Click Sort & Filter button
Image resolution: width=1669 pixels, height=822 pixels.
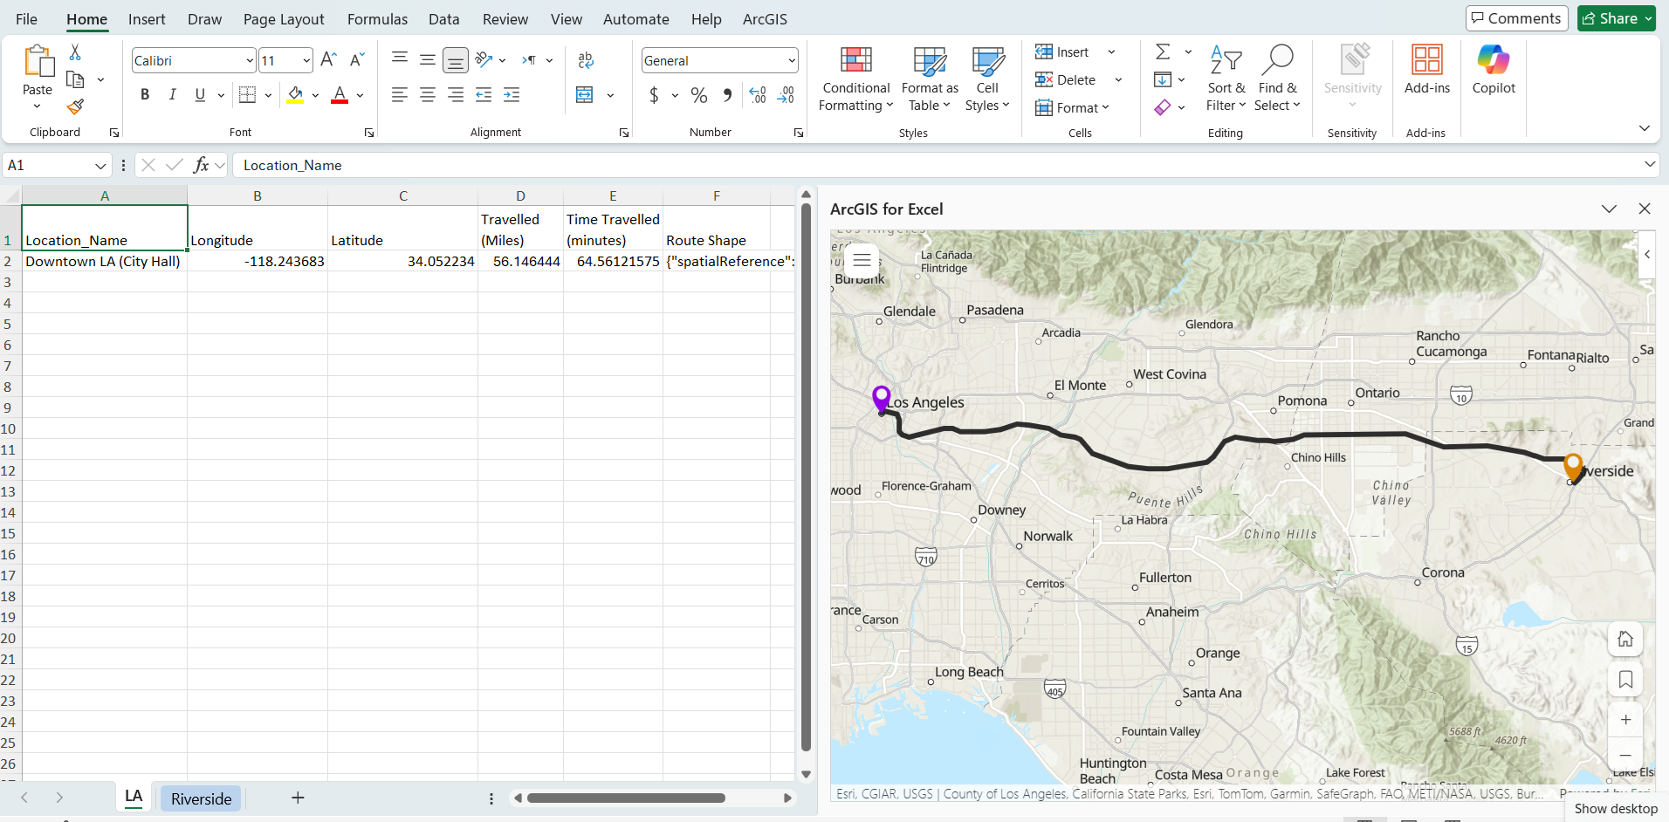click(1226, 79)
